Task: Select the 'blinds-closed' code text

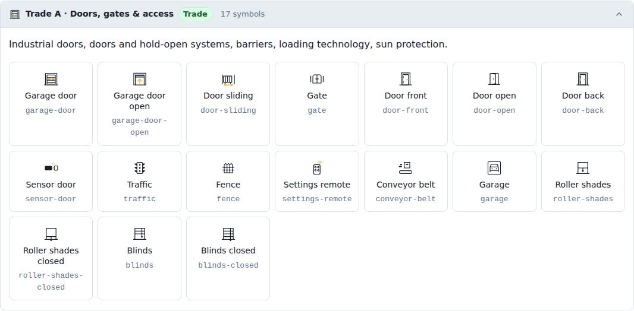Action: [x=228, y=265]
